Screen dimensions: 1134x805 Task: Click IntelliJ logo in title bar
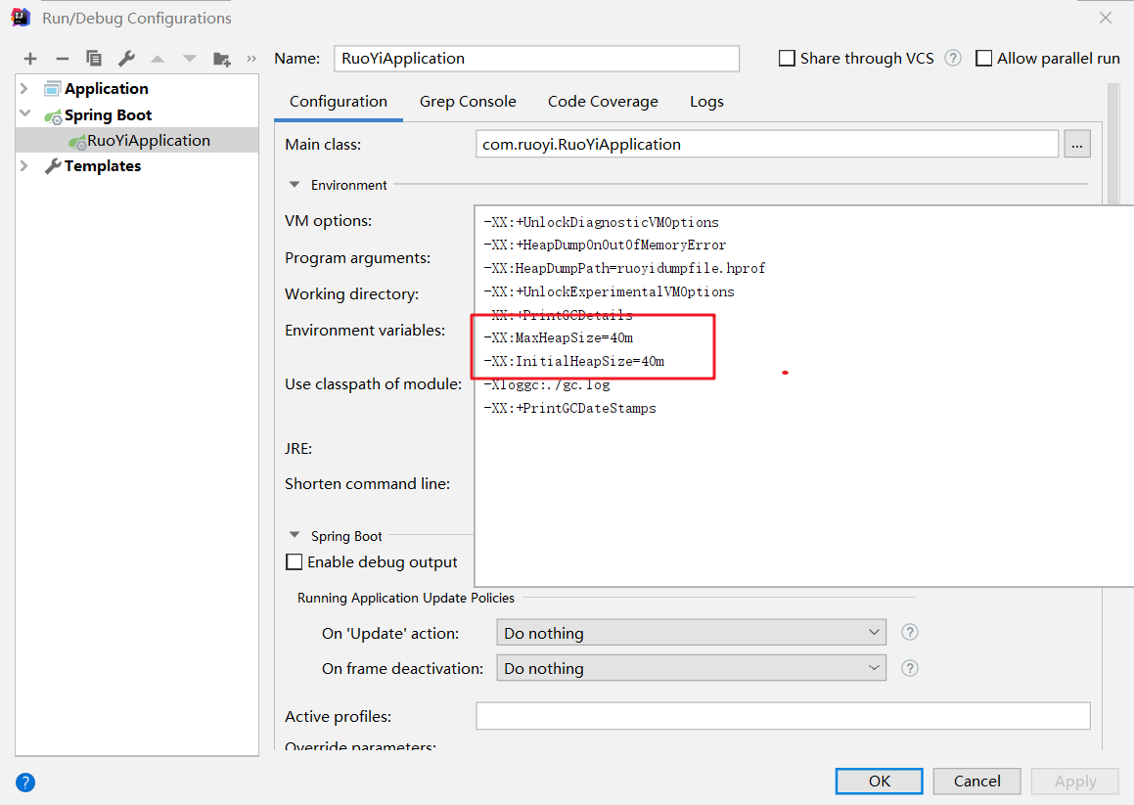[x=21, y=17]
